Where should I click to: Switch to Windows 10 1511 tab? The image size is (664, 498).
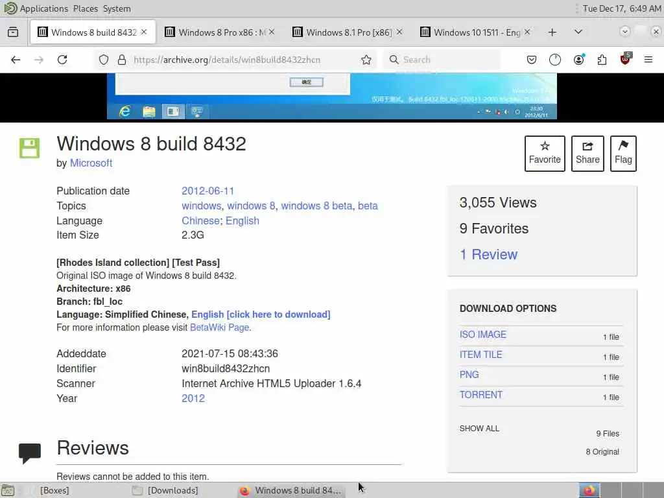(x=475, y=32)
